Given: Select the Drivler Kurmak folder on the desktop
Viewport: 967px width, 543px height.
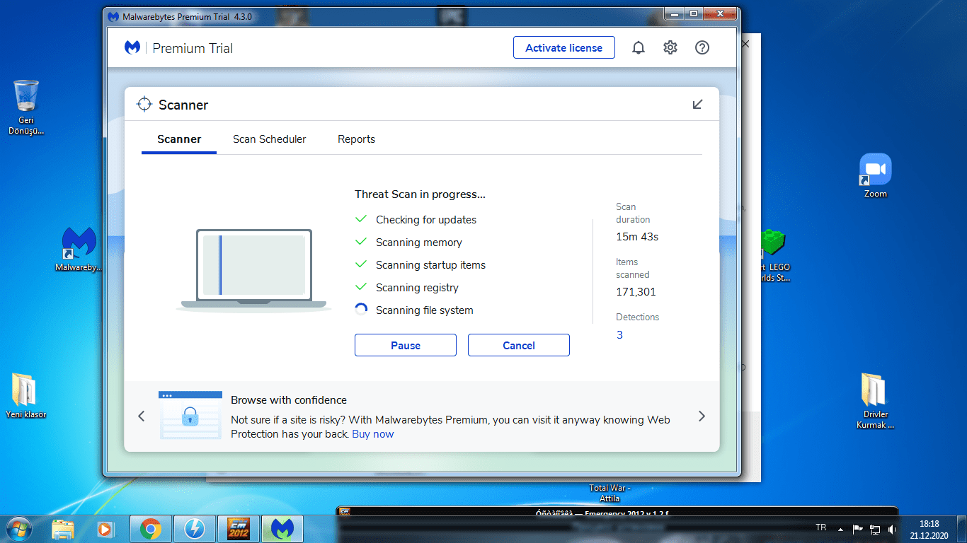Looking at the screenshot, I should 876,401.
